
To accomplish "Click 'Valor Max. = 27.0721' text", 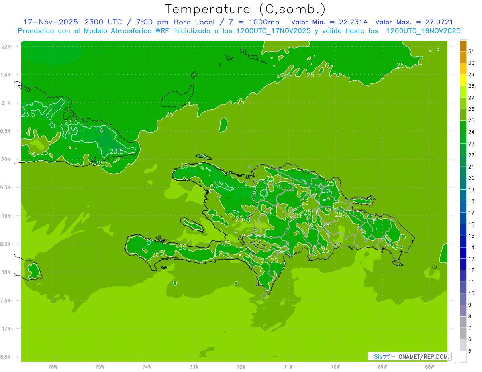I will tap(414, 22).
